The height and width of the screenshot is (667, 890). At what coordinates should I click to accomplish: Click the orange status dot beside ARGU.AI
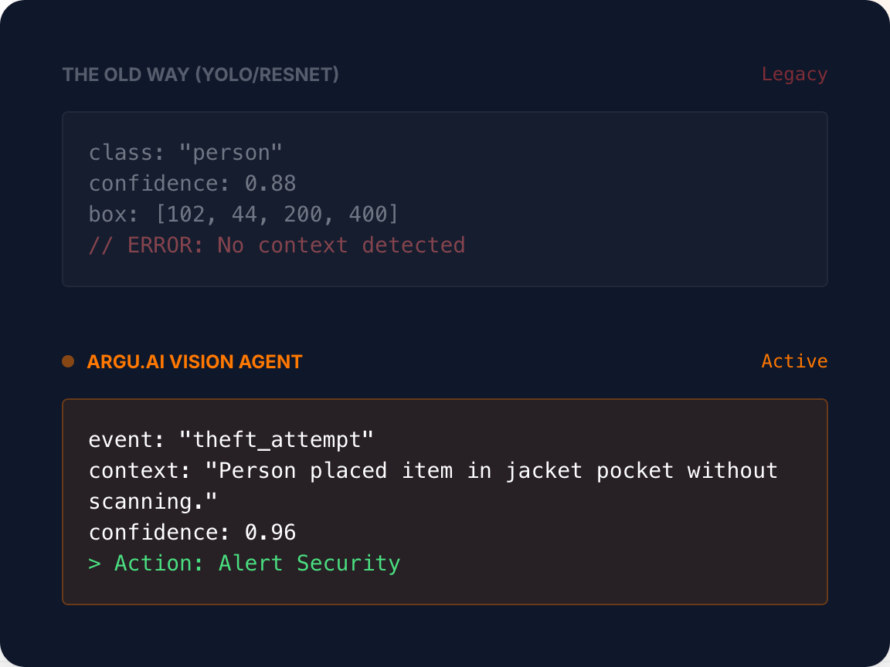[x=68, y=361]
